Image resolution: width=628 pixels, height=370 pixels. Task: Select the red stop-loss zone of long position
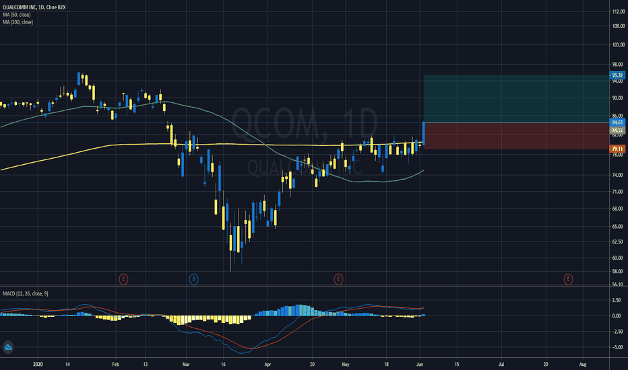click(x=516, y=136)
